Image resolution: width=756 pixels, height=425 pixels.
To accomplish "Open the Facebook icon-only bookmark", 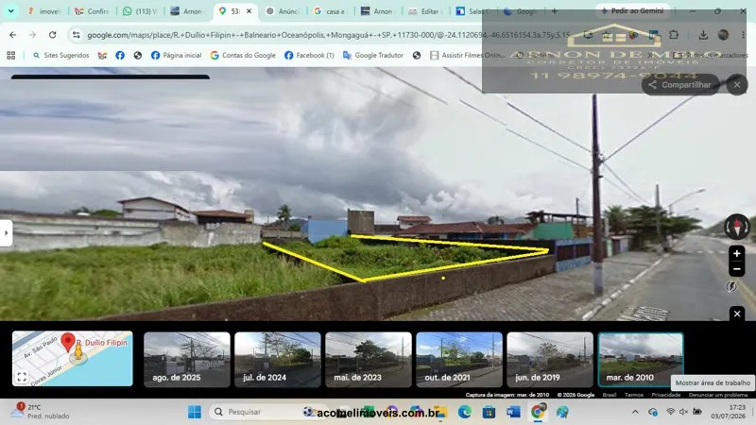I will pos(120,56).
